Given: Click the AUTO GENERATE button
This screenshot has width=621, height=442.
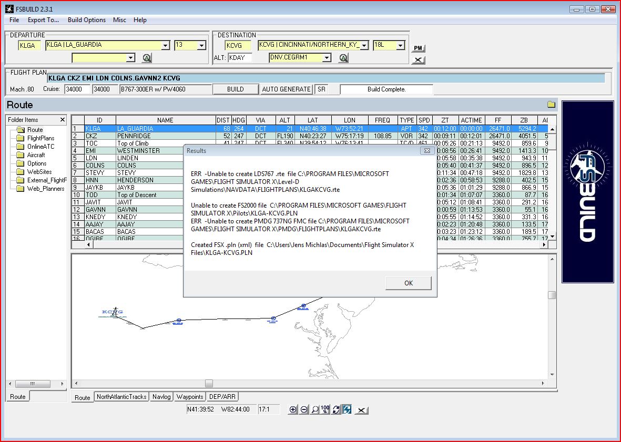Looking at the screenshot, I should (x=287, y=89).
